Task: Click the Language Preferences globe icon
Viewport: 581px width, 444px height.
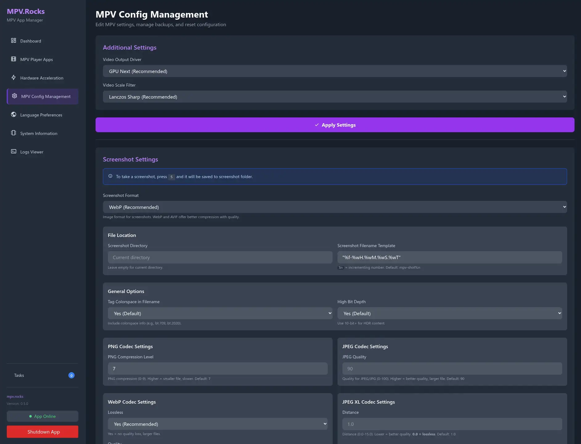Action: tap(14, 115)
